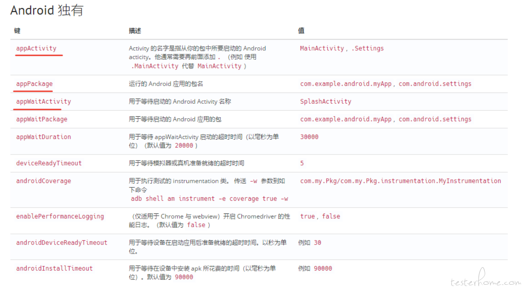Click the appWaitActivity key cell

pyautogui.click(x=44, y=101)
